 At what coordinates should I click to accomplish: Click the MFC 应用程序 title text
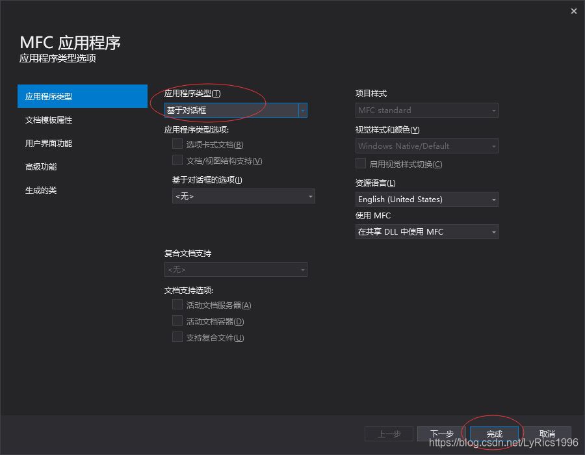pos(70,42)
